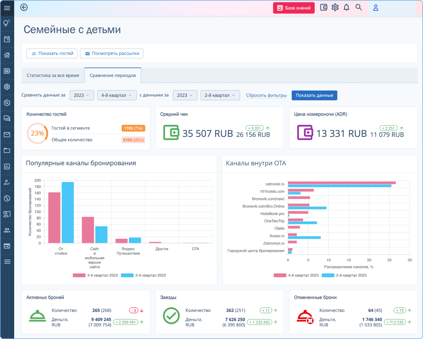
Task: Click the lightbulb ideas sidebar icon
Action: click(x=7, y=23)
